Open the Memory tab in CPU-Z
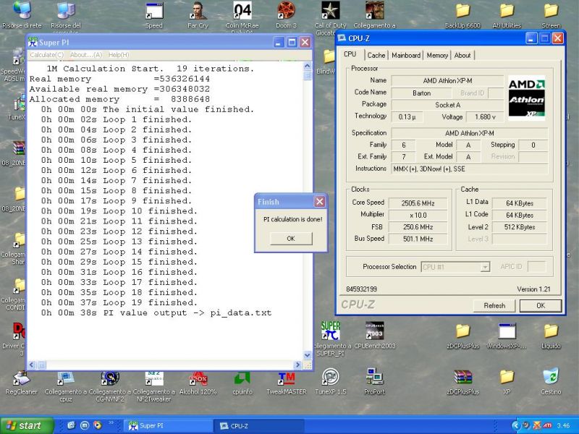This screenshot has width=579, height=434. pyautogui.click(x=437, y=56)
